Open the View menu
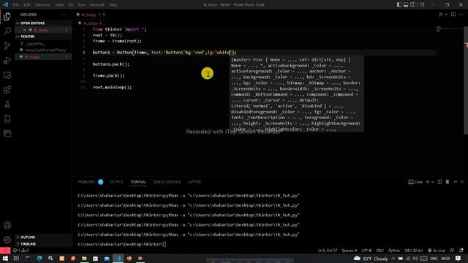The image size is (468, 263). [59, 5]
